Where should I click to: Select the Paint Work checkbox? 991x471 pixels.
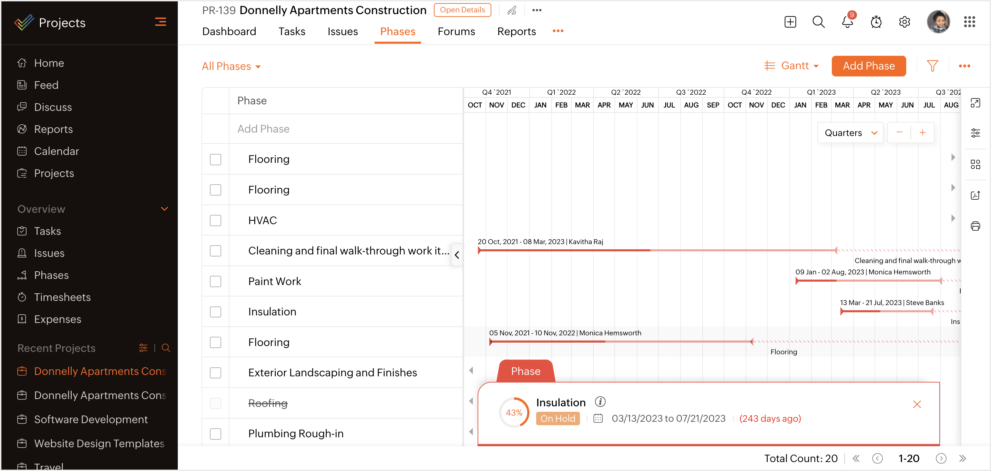215,281
